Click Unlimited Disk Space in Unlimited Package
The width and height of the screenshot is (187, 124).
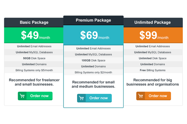[153, 58]
